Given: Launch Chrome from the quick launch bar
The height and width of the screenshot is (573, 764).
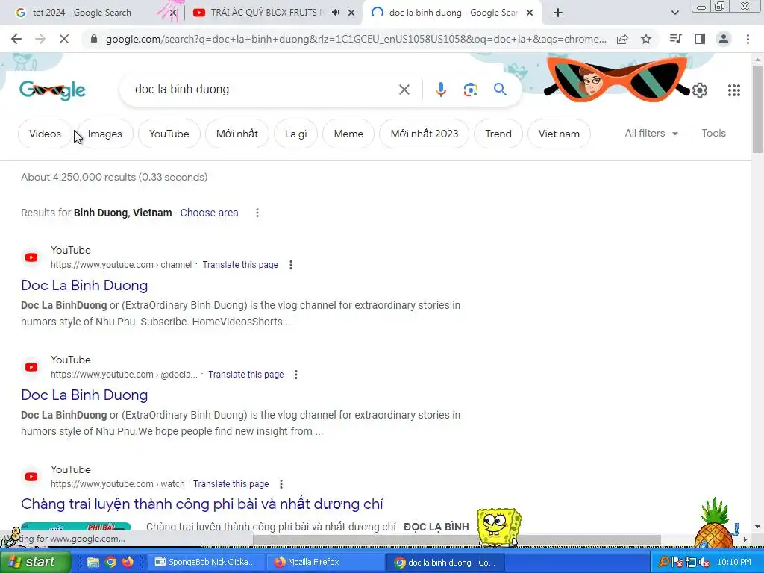Looking at the screenshot, I should point(110,563).
